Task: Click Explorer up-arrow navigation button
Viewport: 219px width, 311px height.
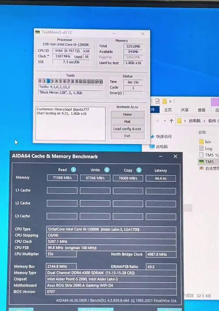Action: pos(171,121)
